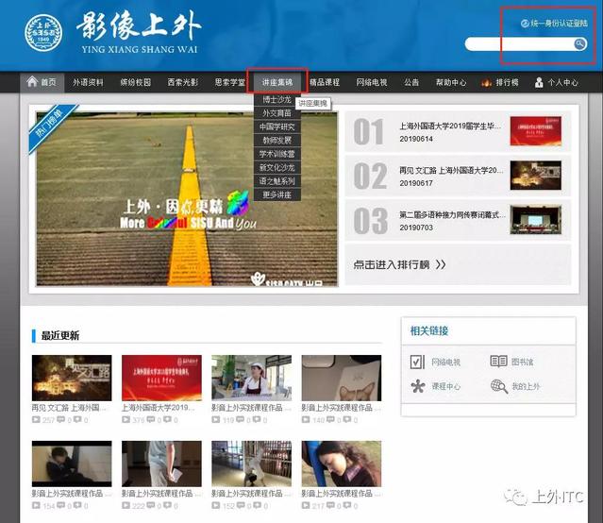This screenshot has width=603, height=523.
Task: Select 语之魅系列 from the dropdown
Action: click(277, 181)
